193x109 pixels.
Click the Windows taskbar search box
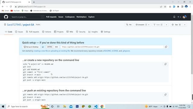[28, 106]
